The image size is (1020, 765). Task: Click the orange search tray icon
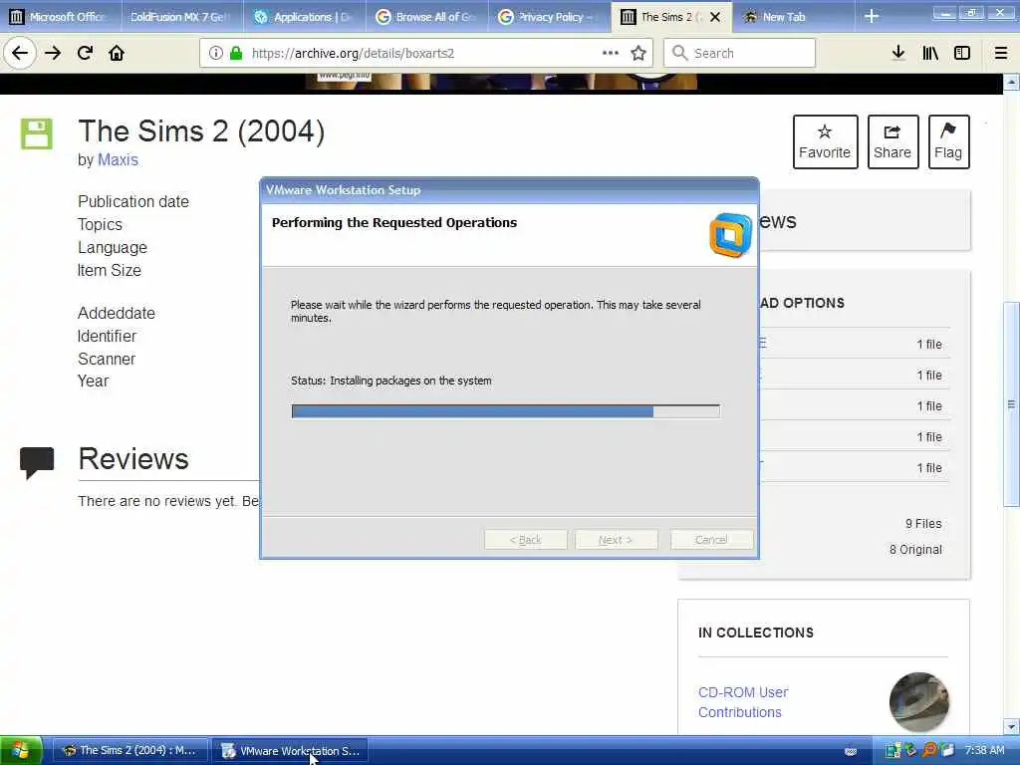pyautogui.click(x=929, y=750)
